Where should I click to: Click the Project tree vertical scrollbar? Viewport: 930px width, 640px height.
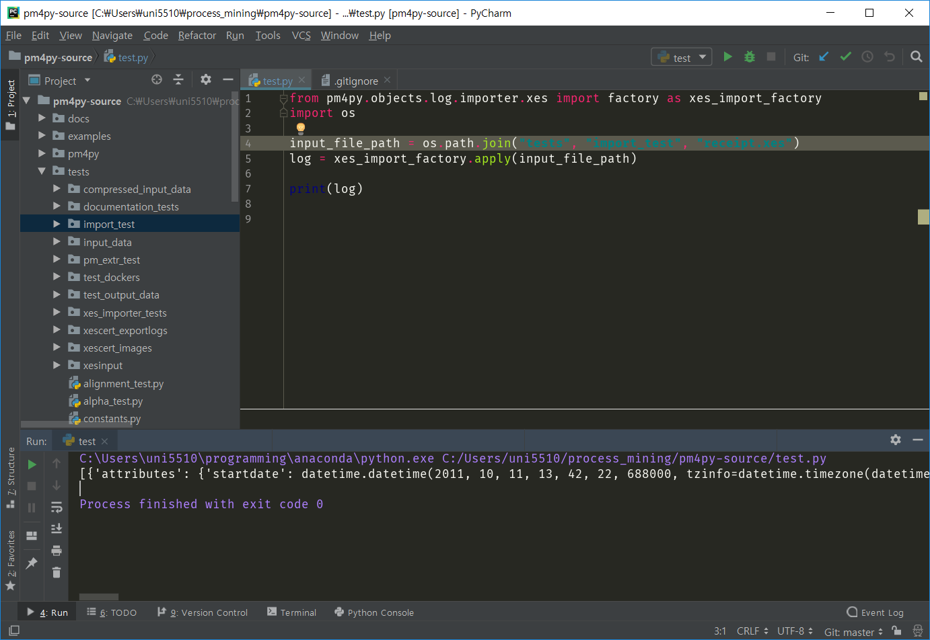(x=235, y=146)
